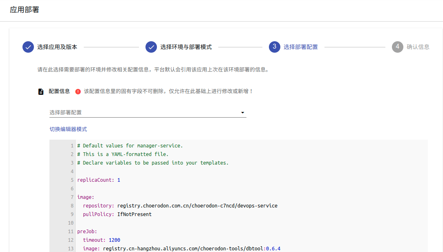Click the warning text about 固有字段不可删除

click(168, 91)
